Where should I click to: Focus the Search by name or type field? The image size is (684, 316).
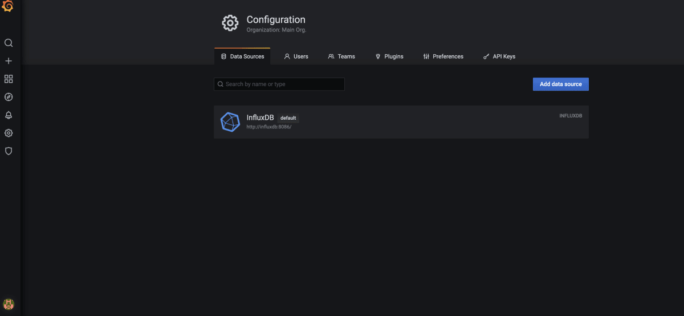tap(279, 84)
